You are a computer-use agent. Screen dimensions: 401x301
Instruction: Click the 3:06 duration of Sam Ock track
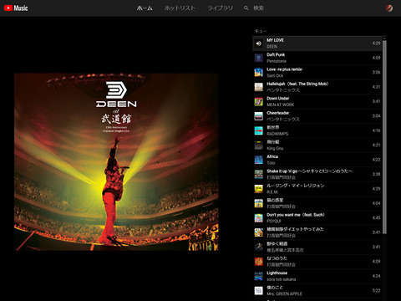[x=376, y=72]
